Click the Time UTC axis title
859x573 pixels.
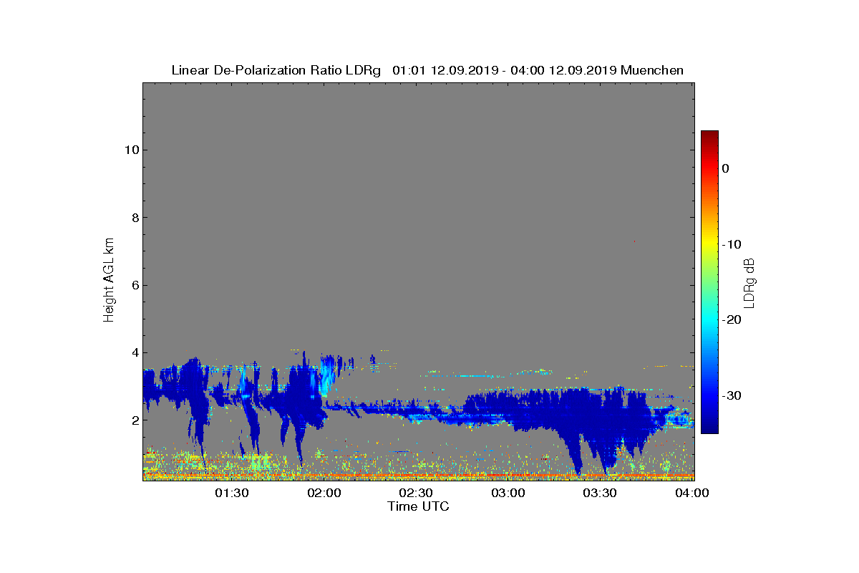coord(419,506)
